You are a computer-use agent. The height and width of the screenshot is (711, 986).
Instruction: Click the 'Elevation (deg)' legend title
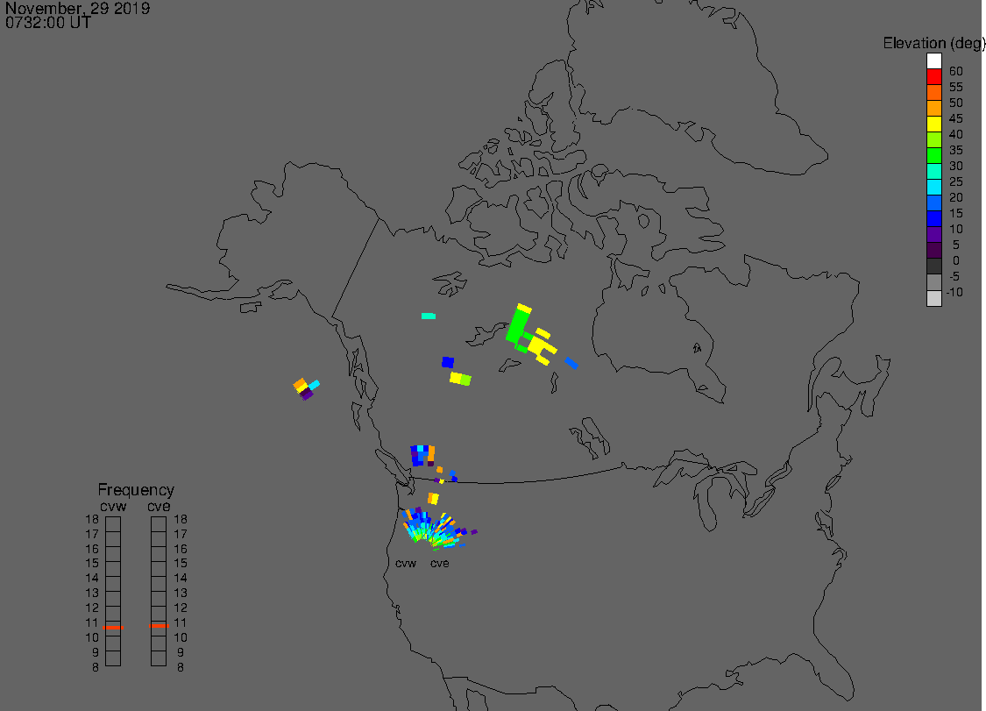[x=933, y=43]
